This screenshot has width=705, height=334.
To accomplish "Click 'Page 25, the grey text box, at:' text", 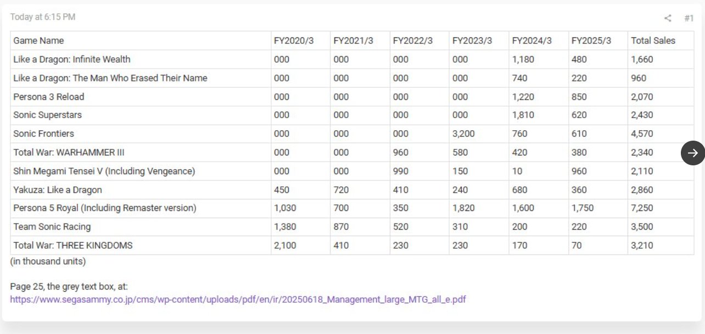I will tap(69, 286).
